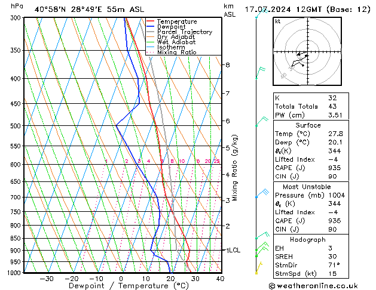Click the Surface CAPE (J) value 935
376x290 pixels.
tap(335, 168)
